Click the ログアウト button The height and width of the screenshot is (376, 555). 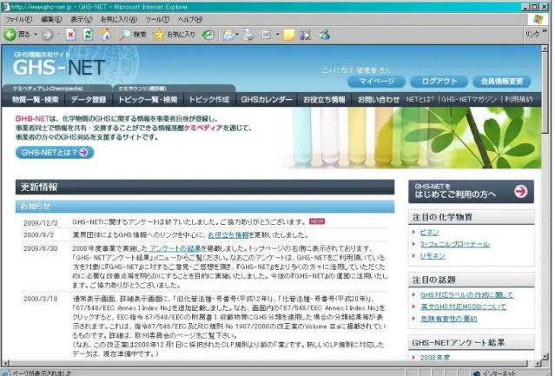pyautogui.click(x=439, y=82)
